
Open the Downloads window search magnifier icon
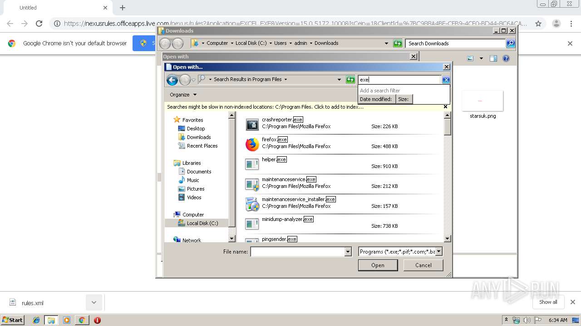click(511, 43)
